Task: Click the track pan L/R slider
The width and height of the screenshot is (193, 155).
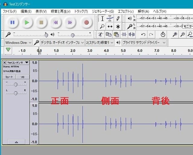Action: (x=16, y=93)
